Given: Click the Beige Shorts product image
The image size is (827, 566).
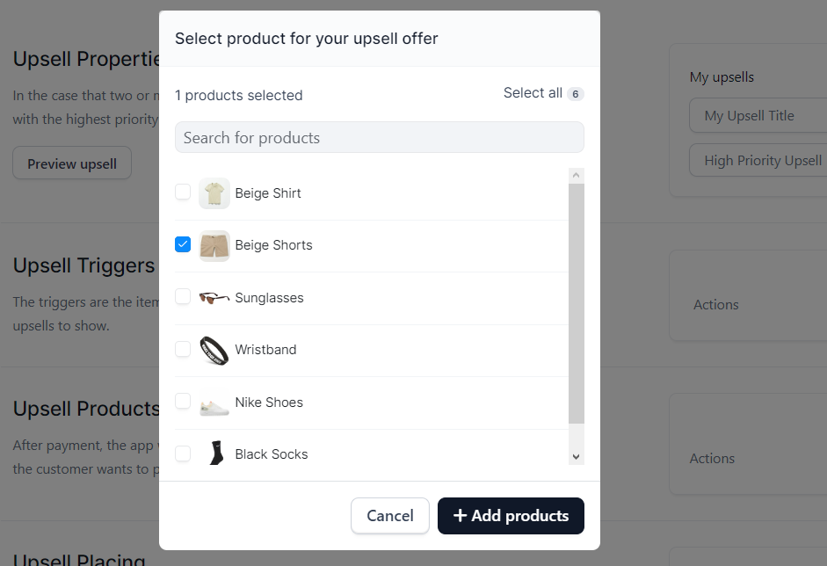Looking at the screenshot, I should click(x=214, y=245).
